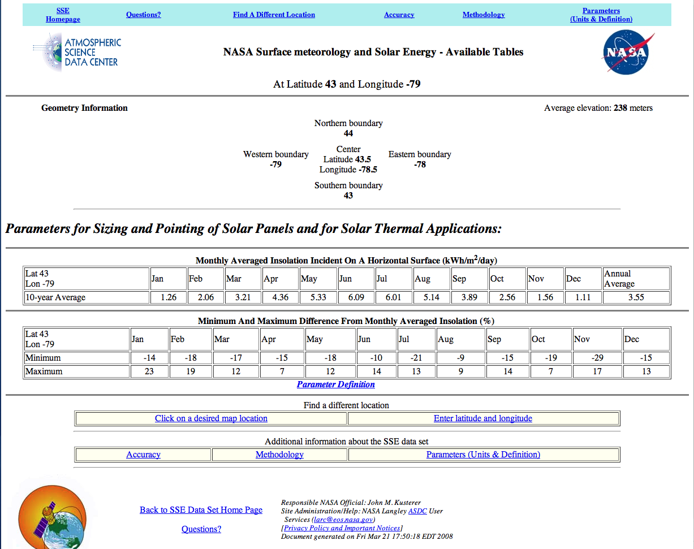
Task: Open Methodology from the top navigation bar
Action: (484, 14)
